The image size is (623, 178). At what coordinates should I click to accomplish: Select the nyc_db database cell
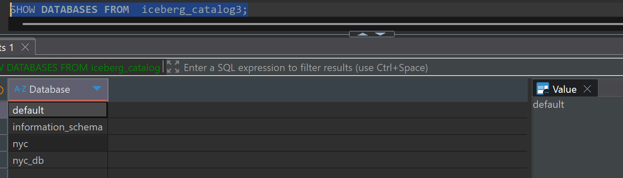pos(58,160)
